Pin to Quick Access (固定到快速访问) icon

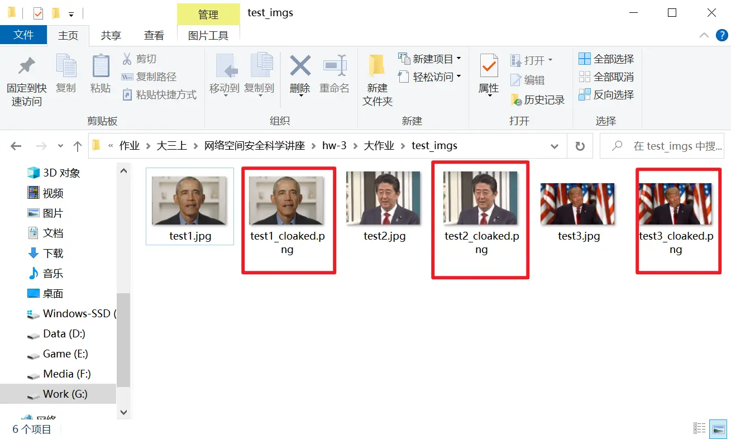click(26, 67)
